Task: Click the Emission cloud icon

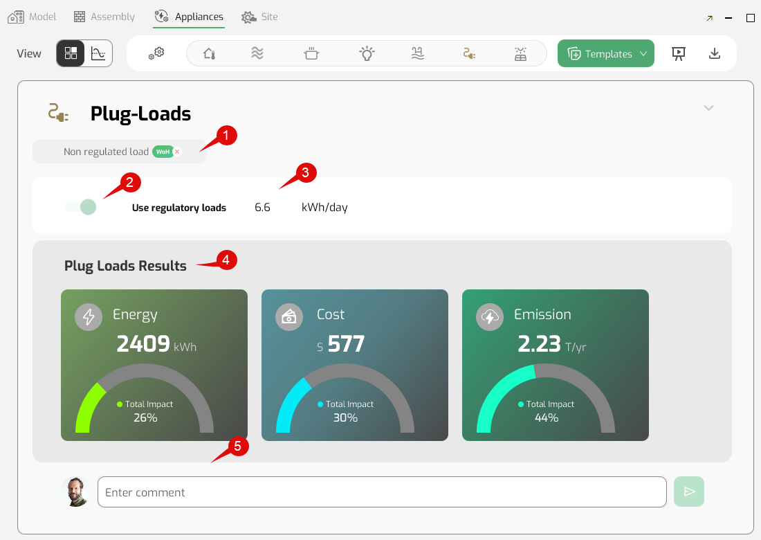Action: pos(490,317)
